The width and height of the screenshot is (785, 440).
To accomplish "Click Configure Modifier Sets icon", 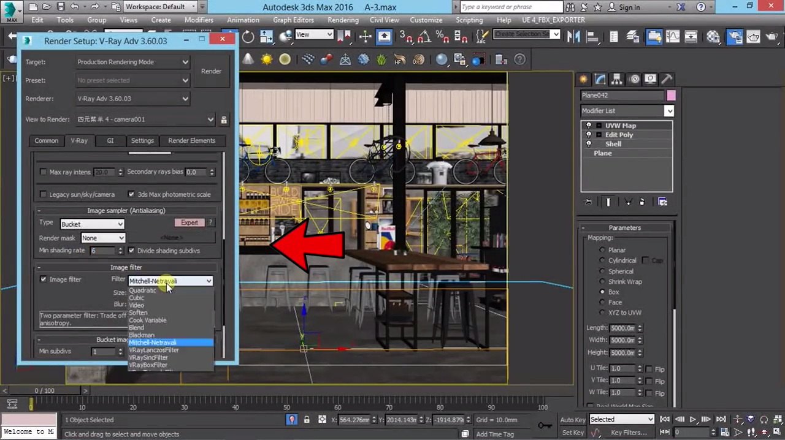I will (662, 202).
